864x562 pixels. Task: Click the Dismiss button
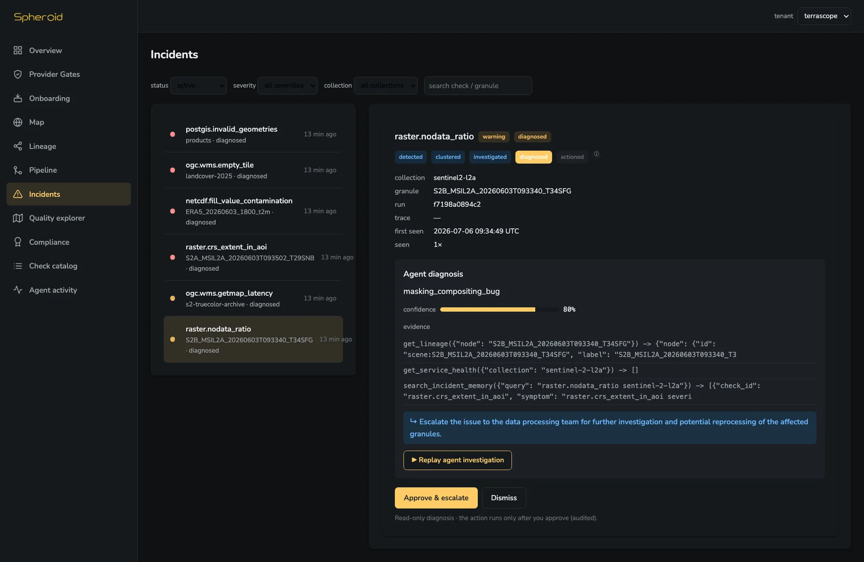coord(504,498)
